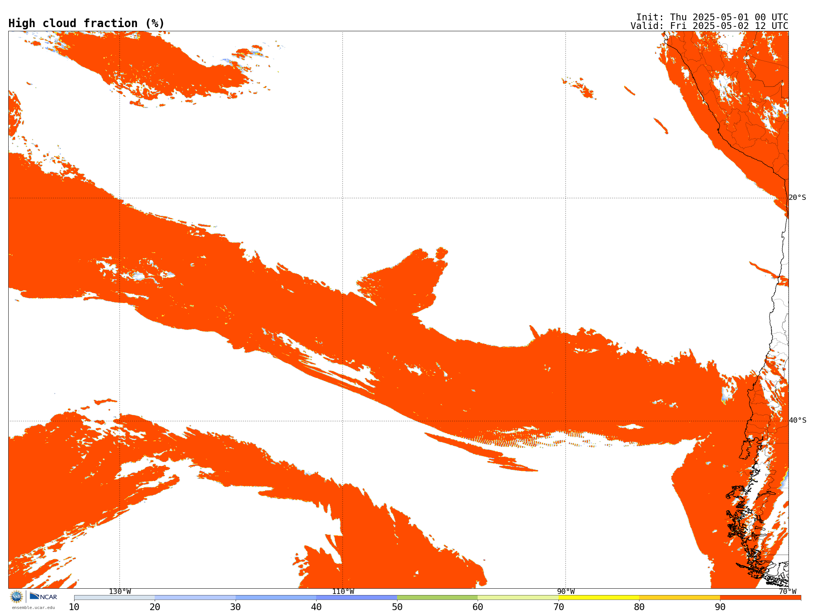Viewport: 813px width, 612px height.
Task: Click the colorbar label "10"
Action: [x=74, y=607]
